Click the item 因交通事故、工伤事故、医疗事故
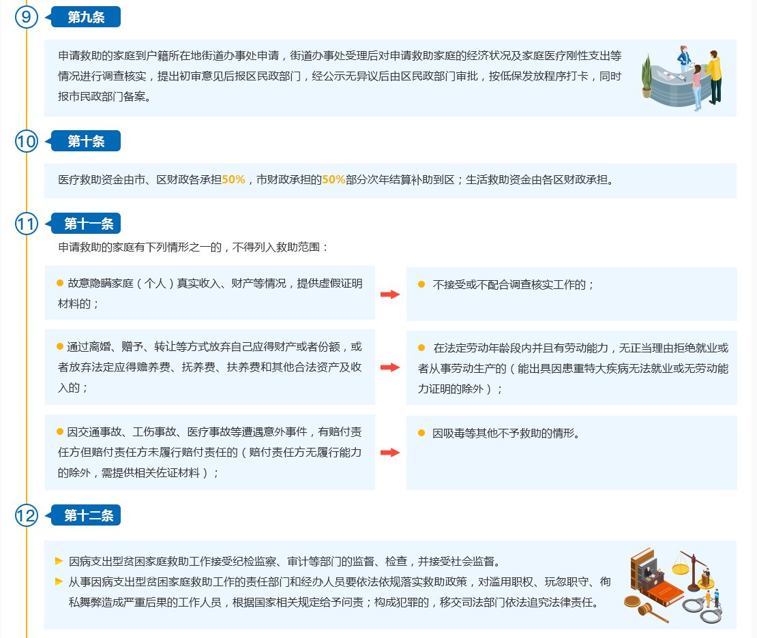This screenshot has width=757, height=638. tap(210, 452)
